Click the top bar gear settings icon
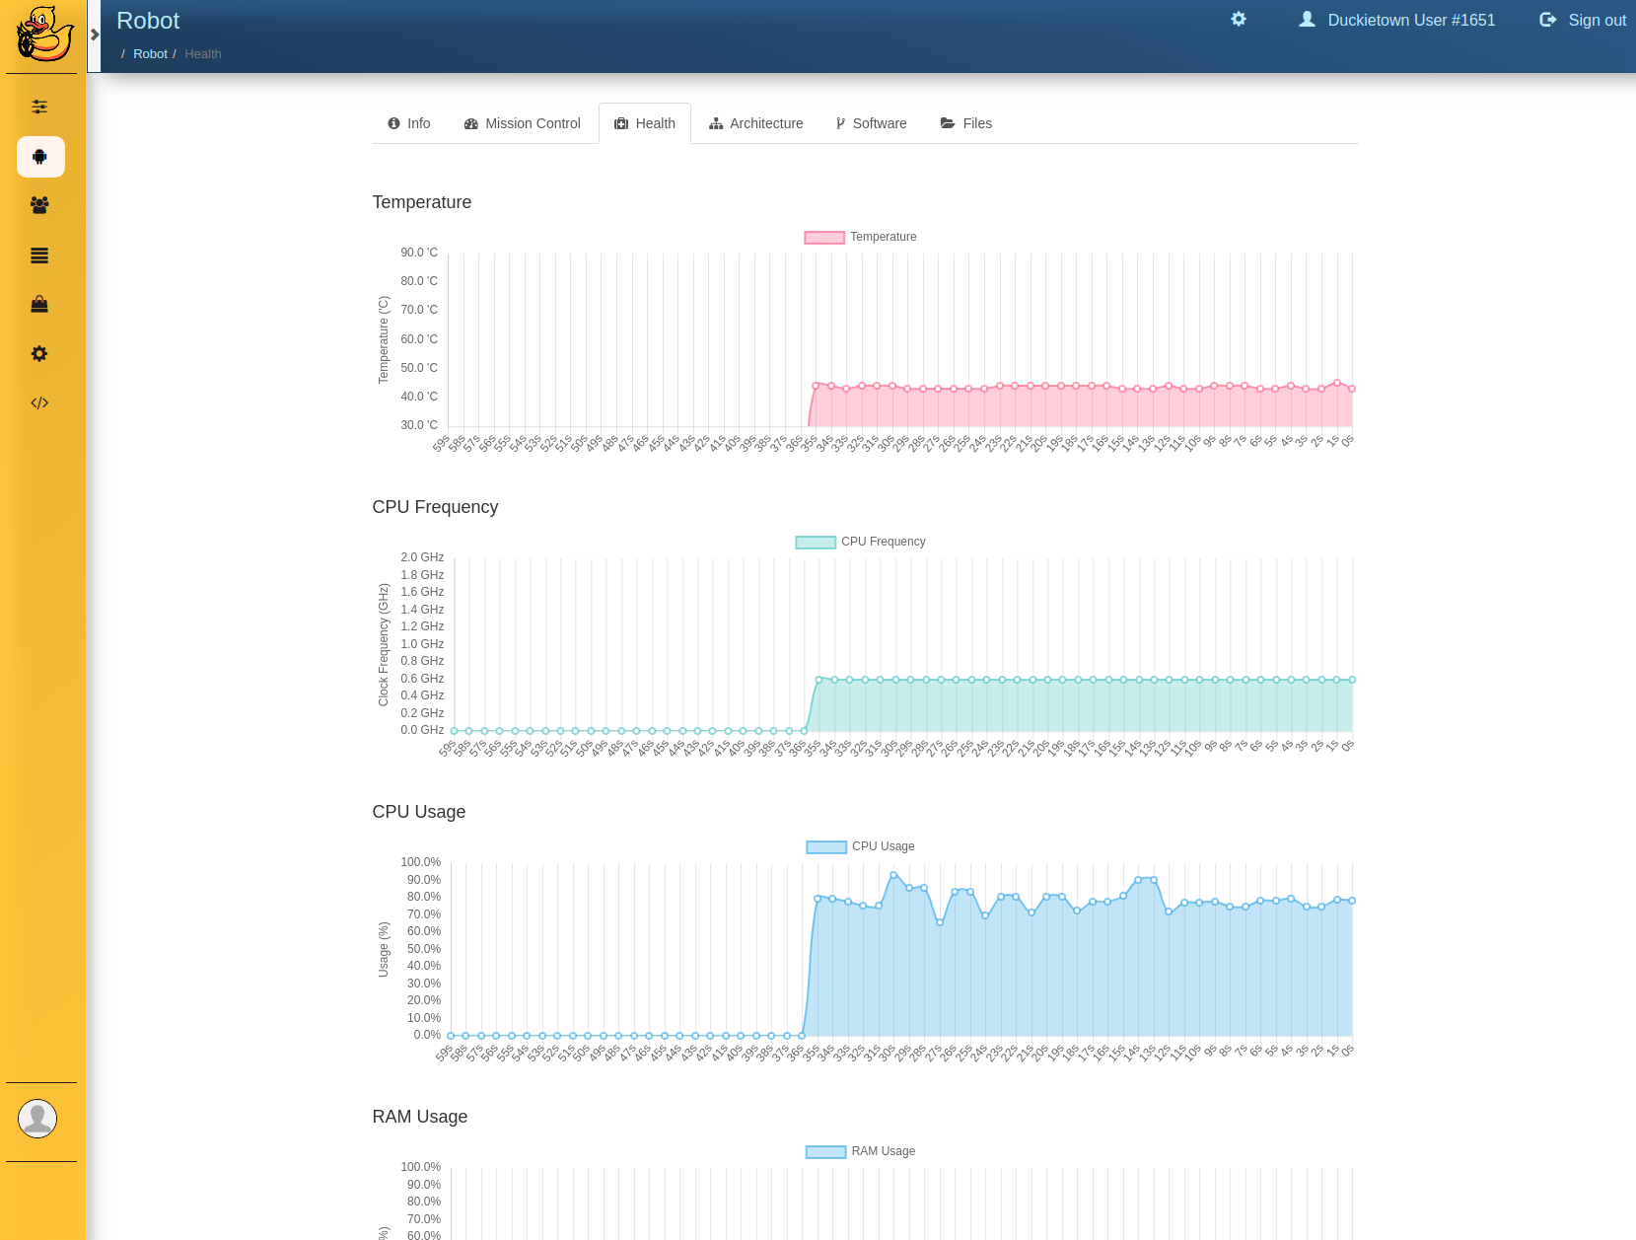This screenshot has height=1240, width=1636. [1239, 19]
